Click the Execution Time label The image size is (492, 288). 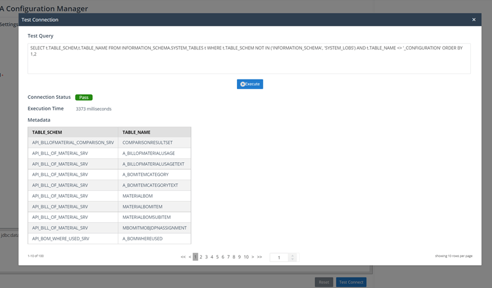click(x=45, y=108)
